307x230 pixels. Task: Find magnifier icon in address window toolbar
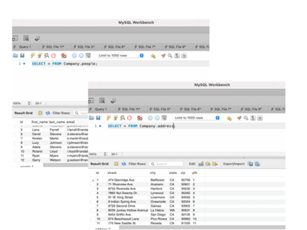(246, 118)
